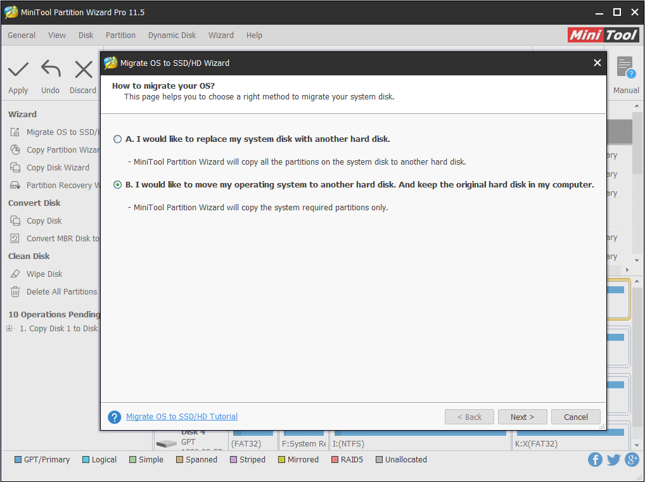645x482 pixels.
Task: Click scroll-up arrow of partition list
Action: (x=637, y=106)
